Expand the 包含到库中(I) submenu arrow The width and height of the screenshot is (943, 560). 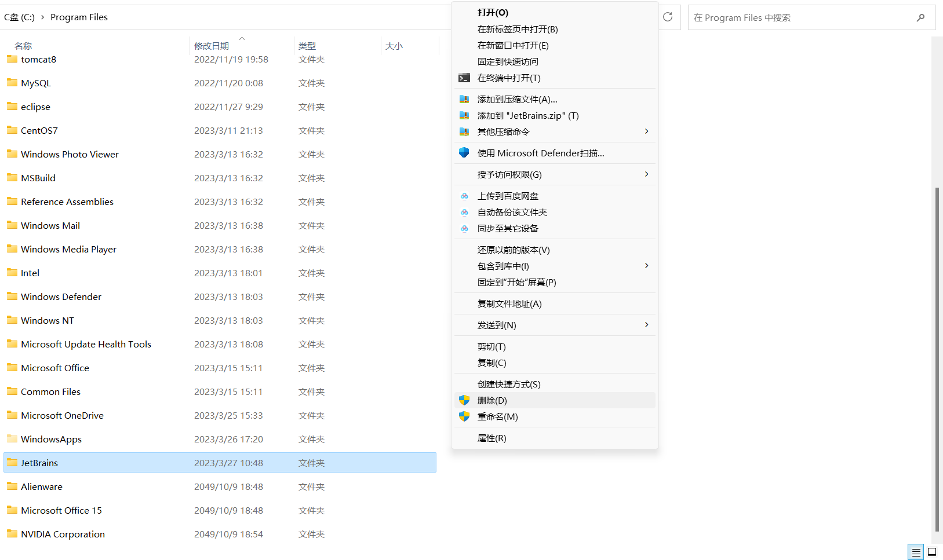click(x=647, y=266)
